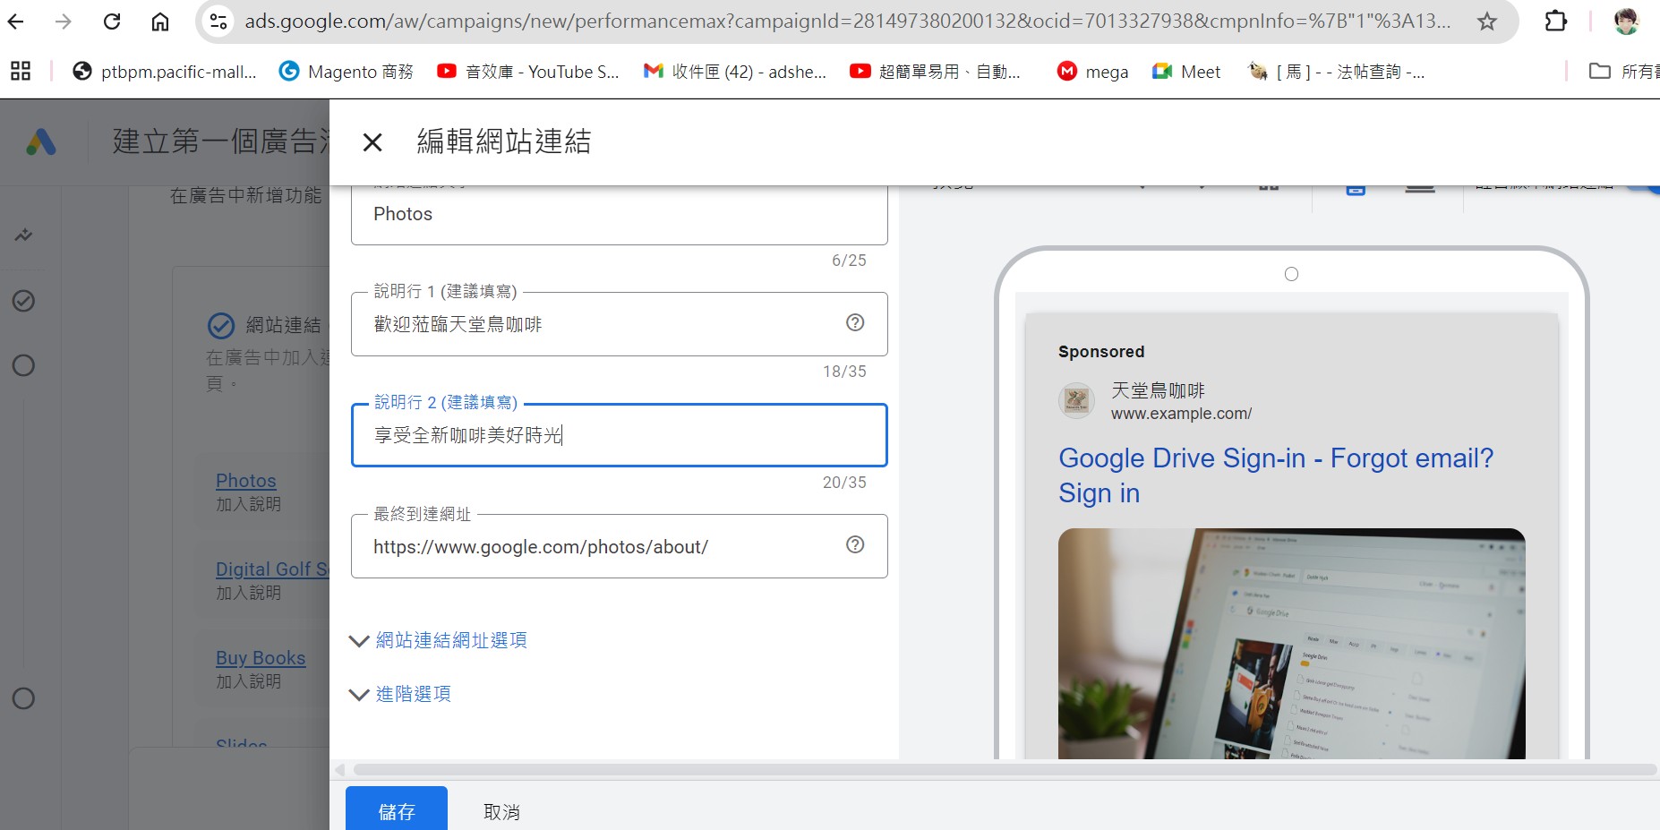Image resolution: width=1660 pixels, height=830 pixels.
Task: Open the Chrome profile avatar
Action: tap(1626, 21)
